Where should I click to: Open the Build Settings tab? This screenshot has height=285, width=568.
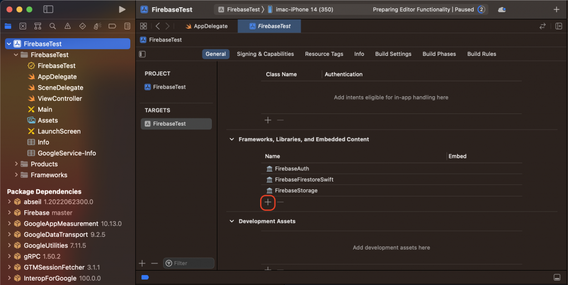[x=393, y=54]
